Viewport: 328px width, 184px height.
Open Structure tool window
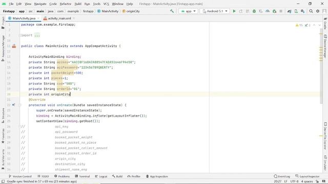(x=3, y=116)
